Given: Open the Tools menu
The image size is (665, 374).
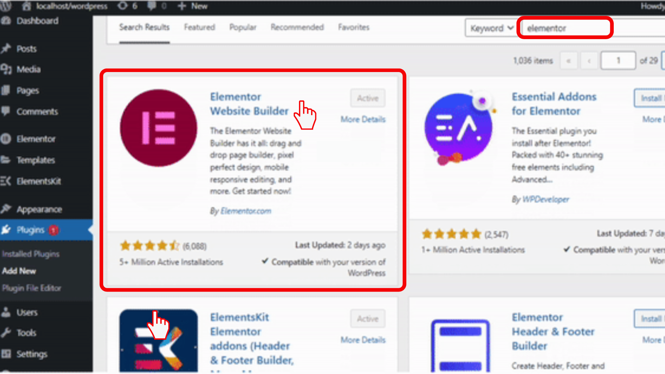Looking at the screenshot, I should (26, 333).
